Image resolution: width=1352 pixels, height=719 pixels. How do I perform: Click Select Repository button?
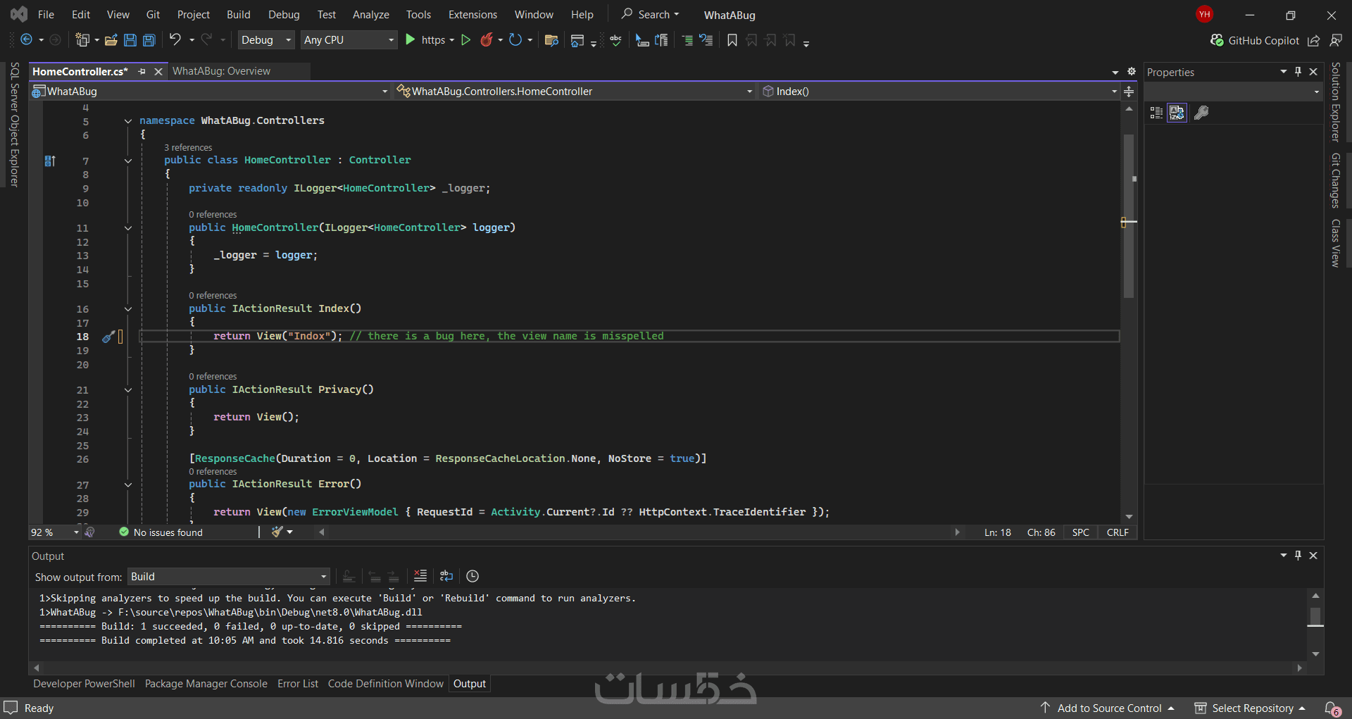1251,708
